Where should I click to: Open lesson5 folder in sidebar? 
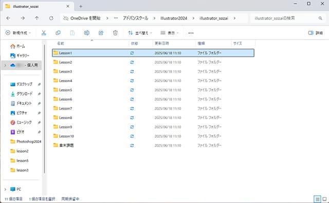pyautogui.click(x=20, y=161)
